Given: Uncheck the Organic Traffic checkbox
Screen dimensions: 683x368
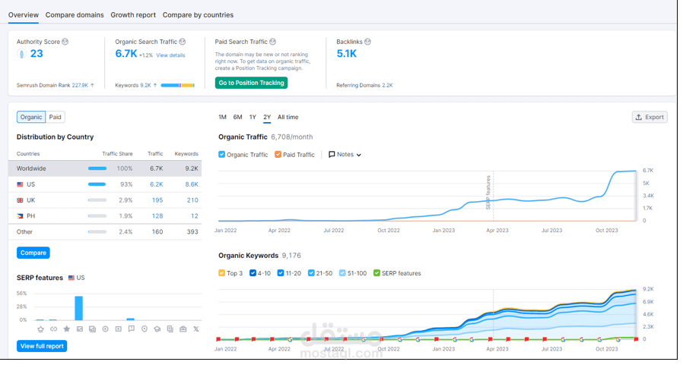Looking at the screenshot, I should point(222,154).
